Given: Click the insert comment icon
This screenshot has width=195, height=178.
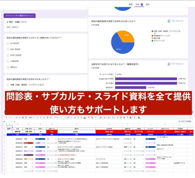Looking at the screenshot, I should 121,117.
